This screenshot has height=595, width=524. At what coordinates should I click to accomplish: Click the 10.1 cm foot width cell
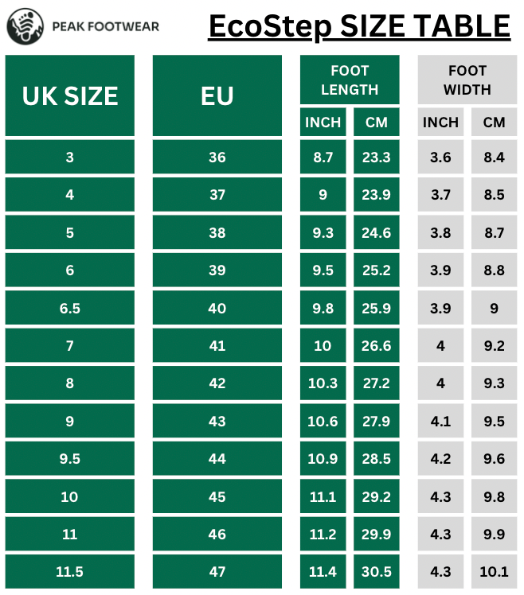click(494, 571)
